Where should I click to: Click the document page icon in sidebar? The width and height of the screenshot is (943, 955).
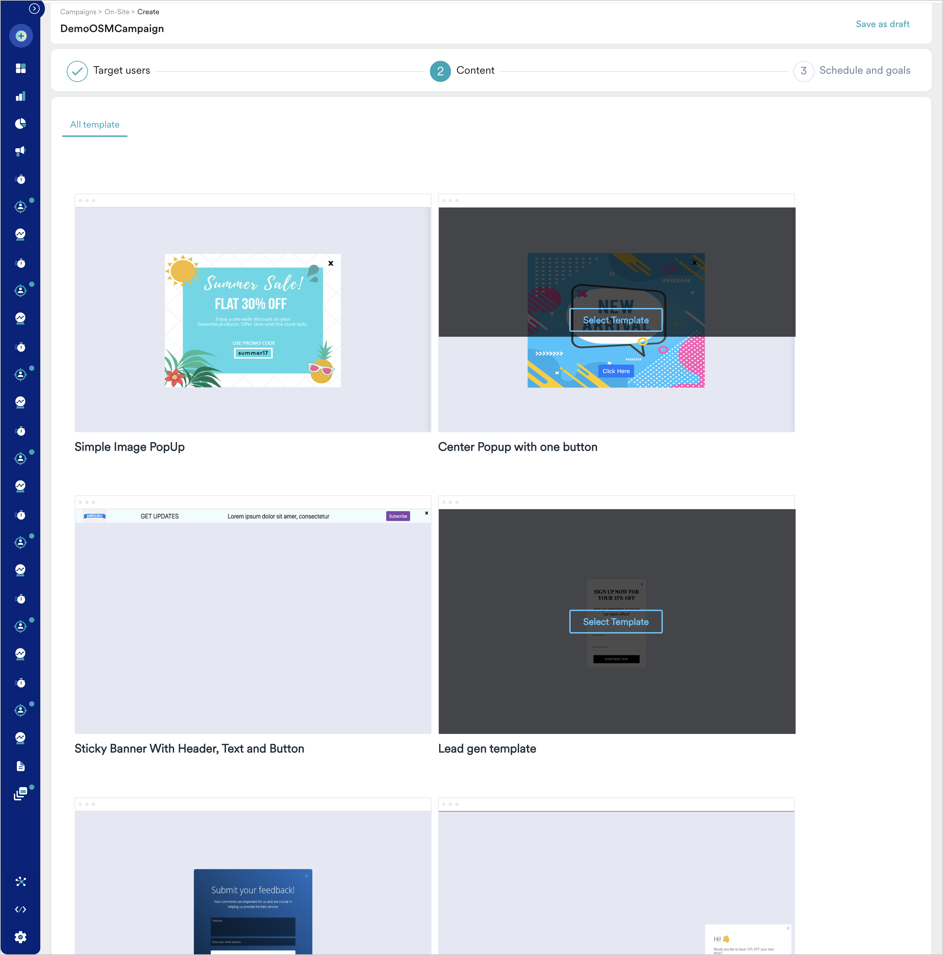(21, 766)
